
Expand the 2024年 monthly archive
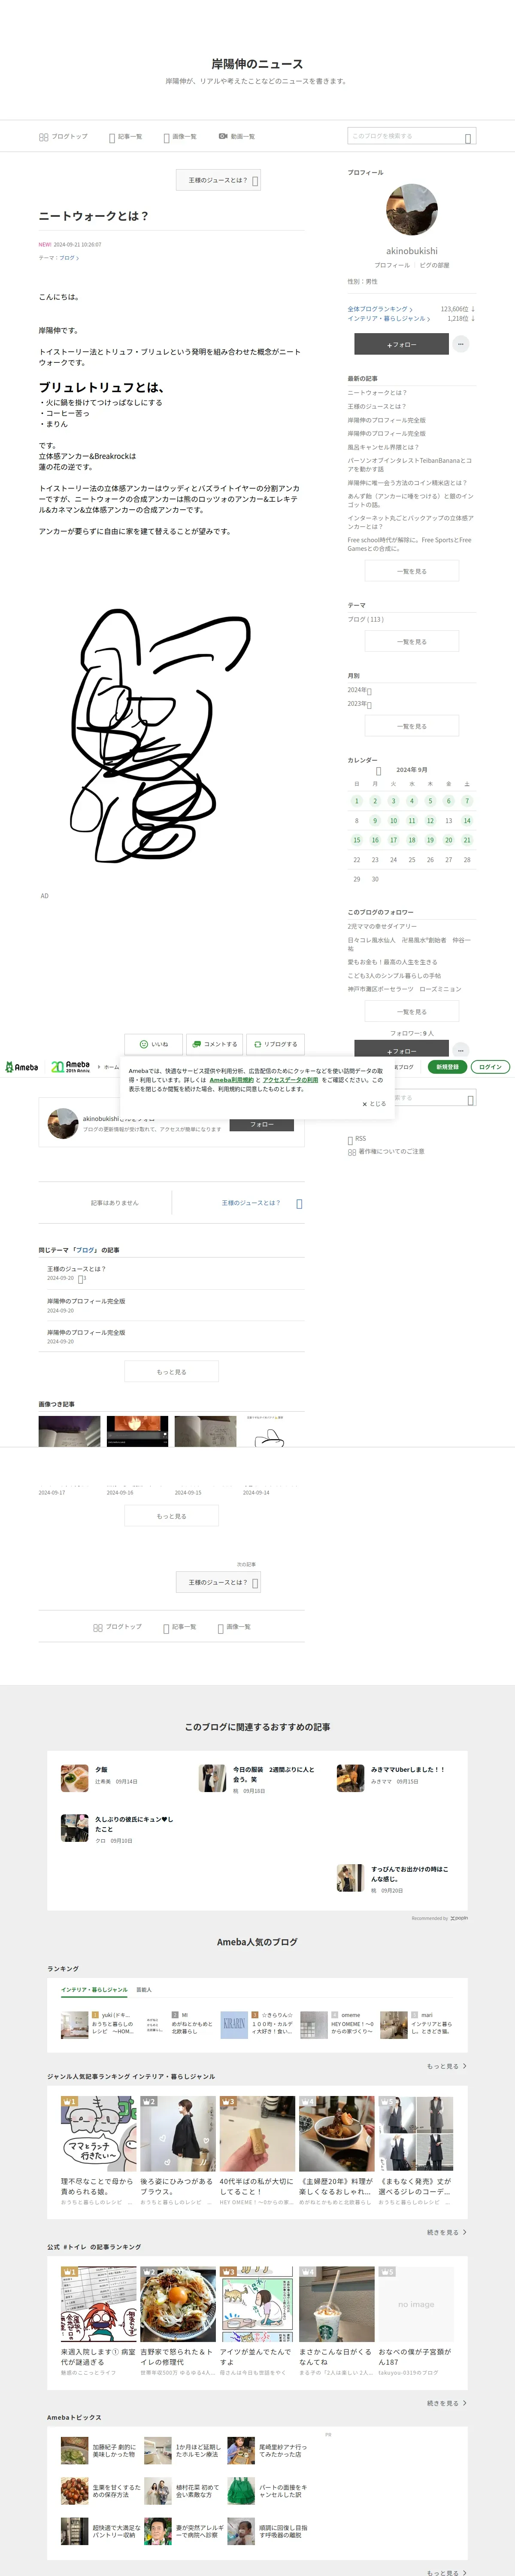(x=360, y=690)
